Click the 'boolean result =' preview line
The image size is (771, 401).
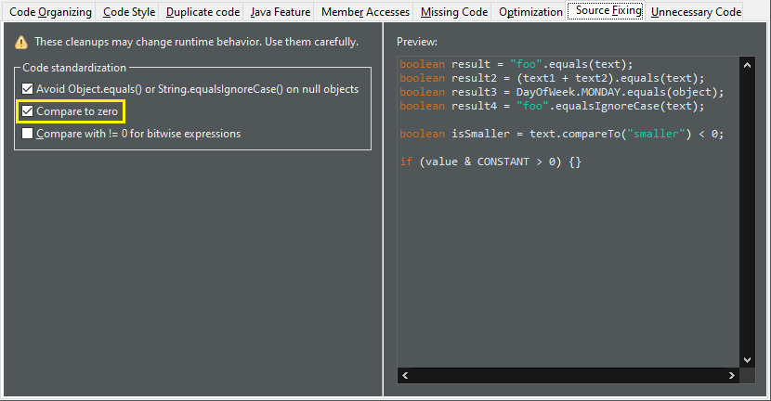[516, 64]
